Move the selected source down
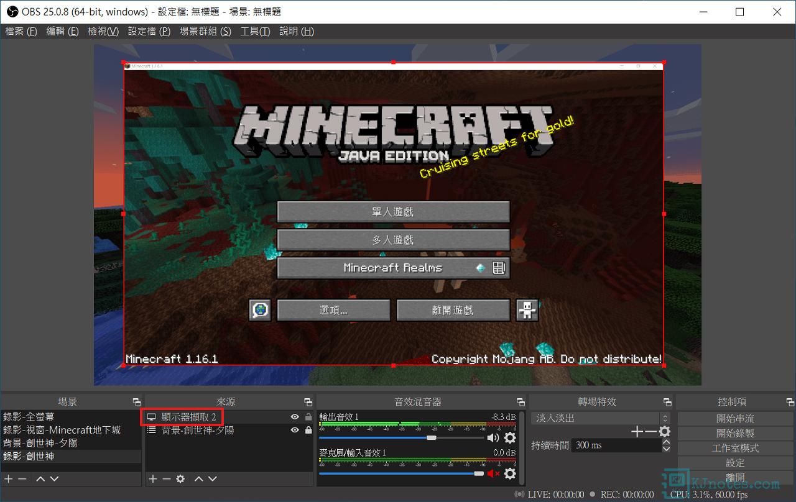The height and width of the screenshot is (502, 796). (213, 479)
